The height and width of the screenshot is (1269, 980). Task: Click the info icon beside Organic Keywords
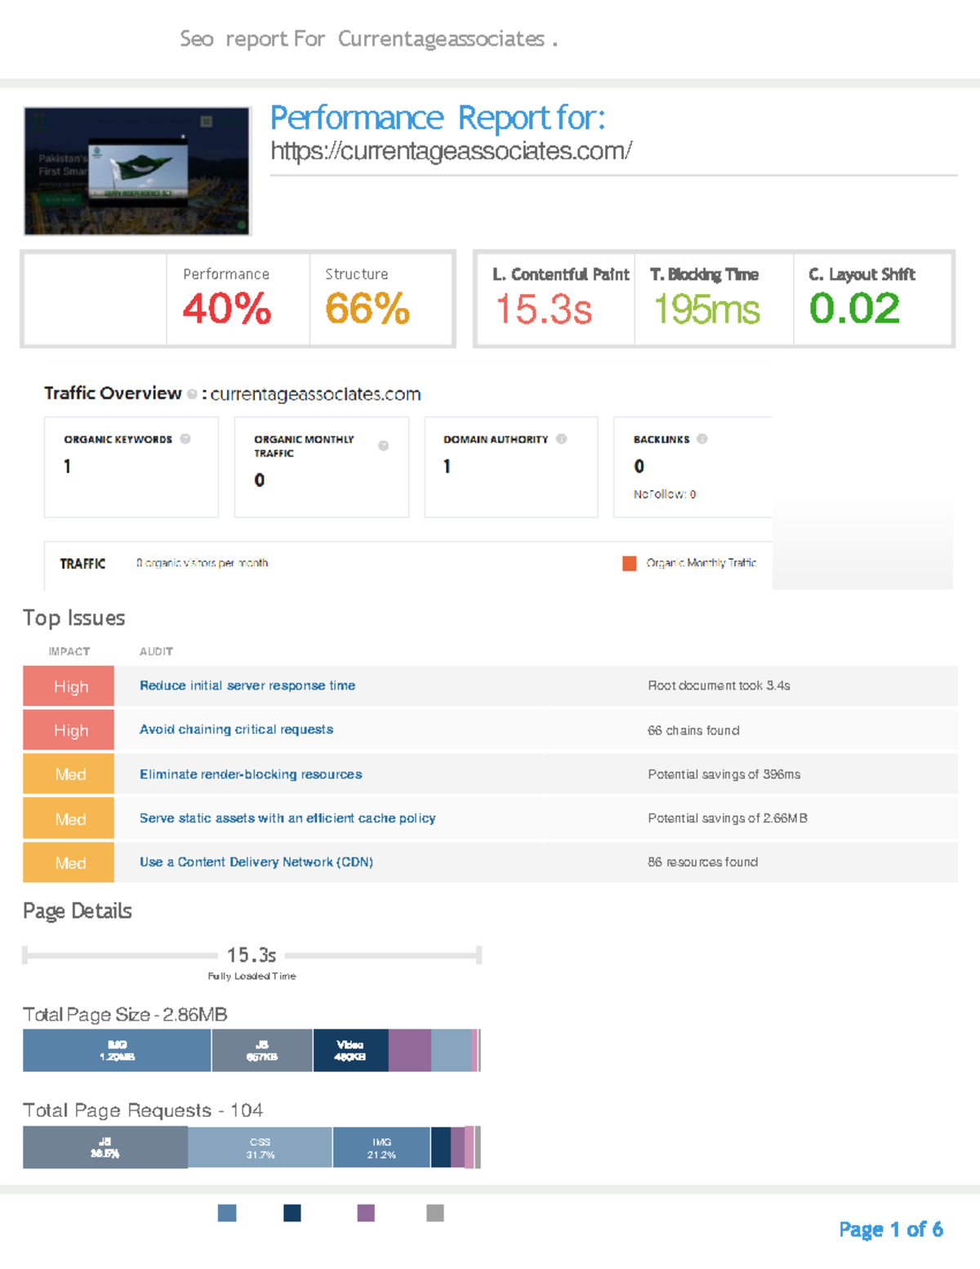pyautogui.click(x=187, y=438)
